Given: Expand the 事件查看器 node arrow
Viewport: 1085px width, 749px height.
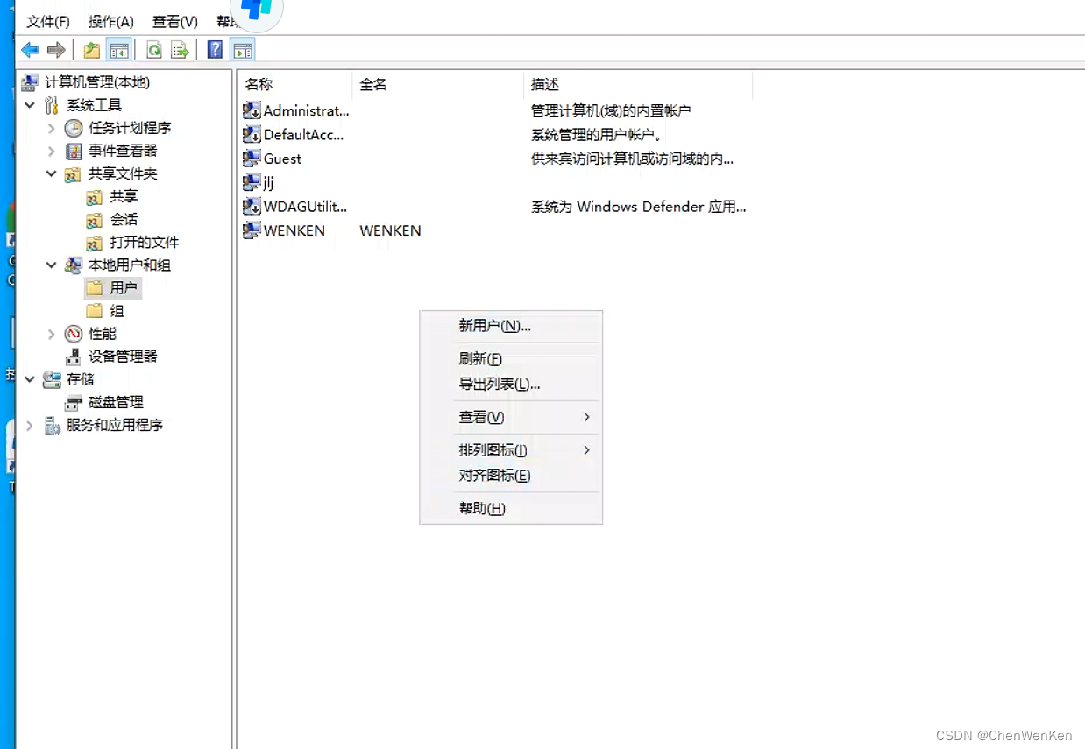Looking at the screenshot, I should coord(52,151).
